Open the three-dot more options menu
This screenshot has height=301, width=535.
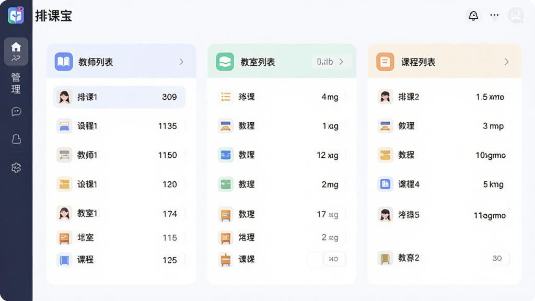coord(494,15)
